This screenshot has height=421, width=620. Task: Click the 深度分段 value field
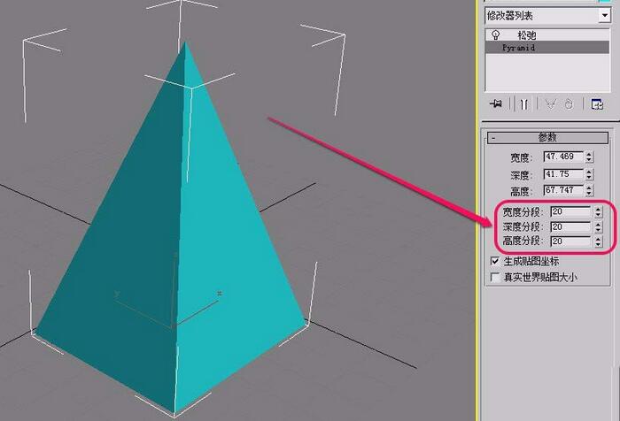click(571, 226)
